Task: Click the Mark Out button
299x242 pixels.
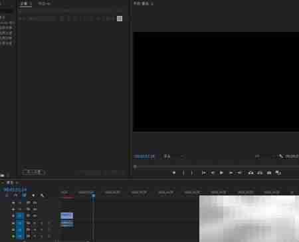Action: [x=192, y=173]
